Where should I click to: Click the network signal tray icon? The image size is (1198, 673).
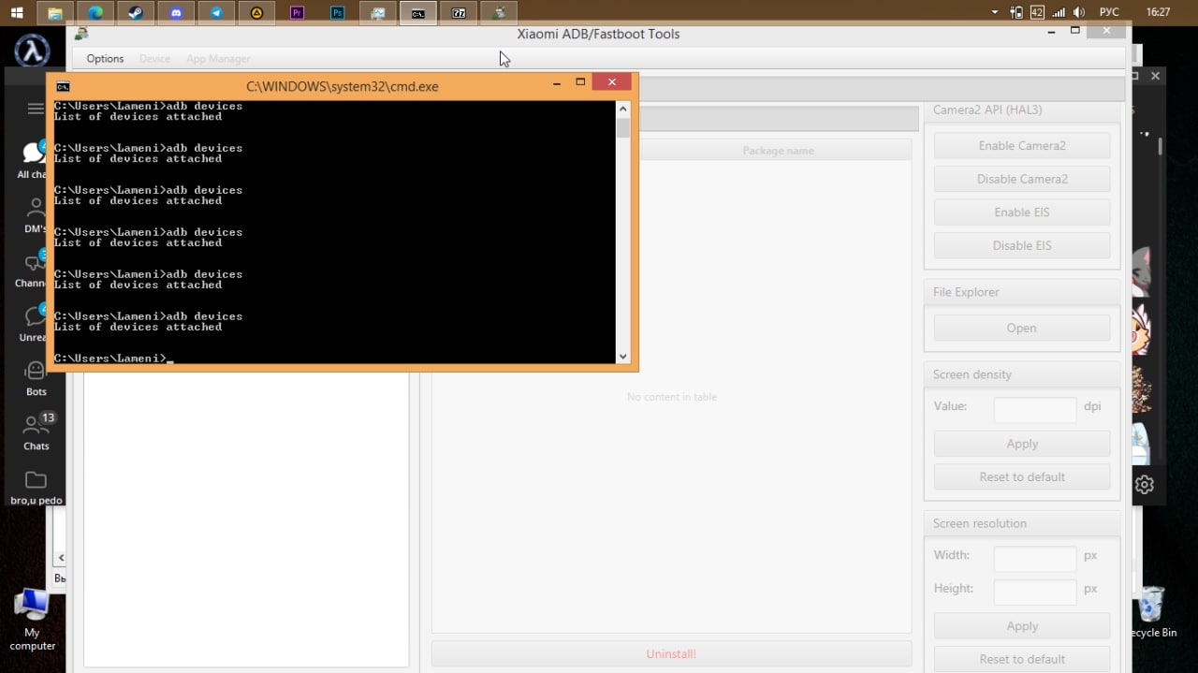(1059, 13)
